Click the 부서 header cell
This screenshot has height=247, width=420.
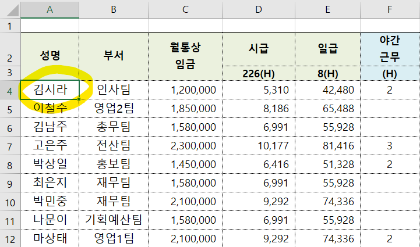click(114, 56)
